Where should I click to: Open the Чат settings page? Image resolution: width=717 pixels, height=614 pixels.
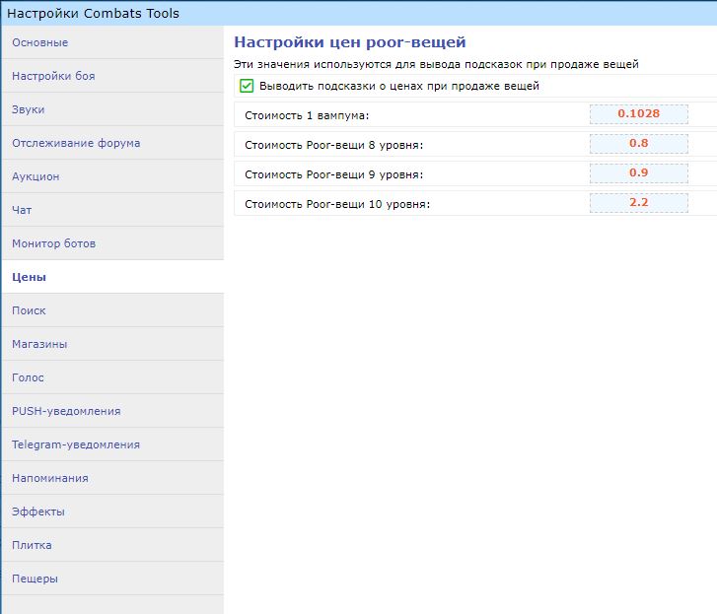pyautogui.click(x=113, y=210)
